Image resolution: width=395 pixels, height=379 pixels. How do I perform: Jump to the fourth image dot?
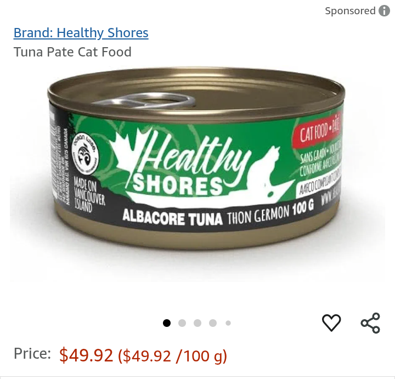coord(213,323)
